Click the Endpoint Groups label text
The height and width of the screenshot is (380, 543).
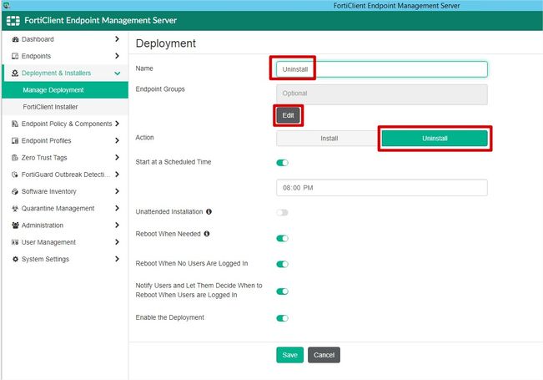[x=160, y=89]
